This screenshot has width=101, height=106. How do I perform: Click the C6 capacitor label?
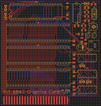(x=74, y=68)
